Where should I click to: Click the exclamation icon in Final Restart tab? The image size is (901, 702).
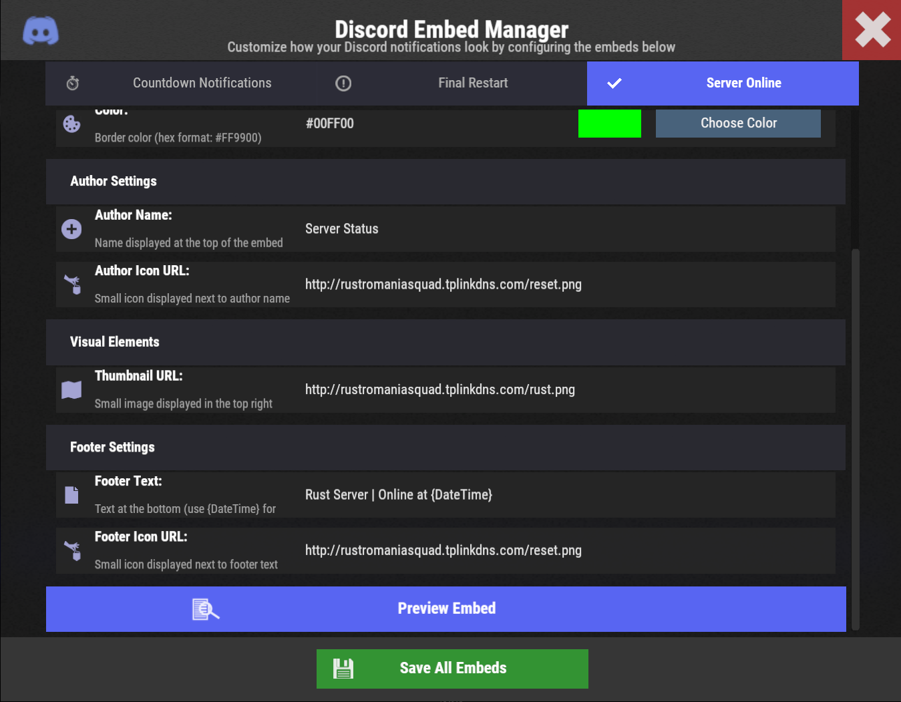(x=343, y=83)
